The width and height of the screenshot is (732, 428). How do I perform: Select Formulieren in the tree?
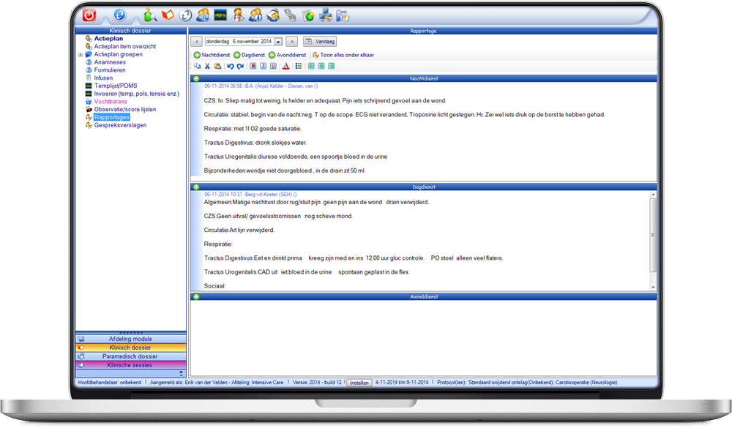tap(110, 70)
